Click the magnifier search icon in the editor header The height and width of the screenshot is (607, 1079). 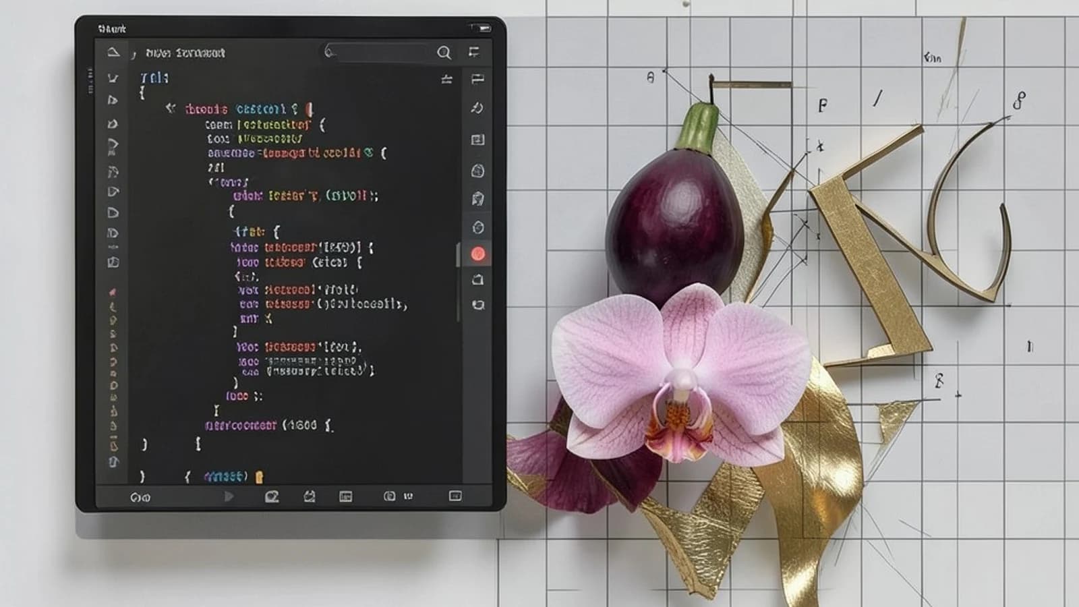click(x=444, y=53)
